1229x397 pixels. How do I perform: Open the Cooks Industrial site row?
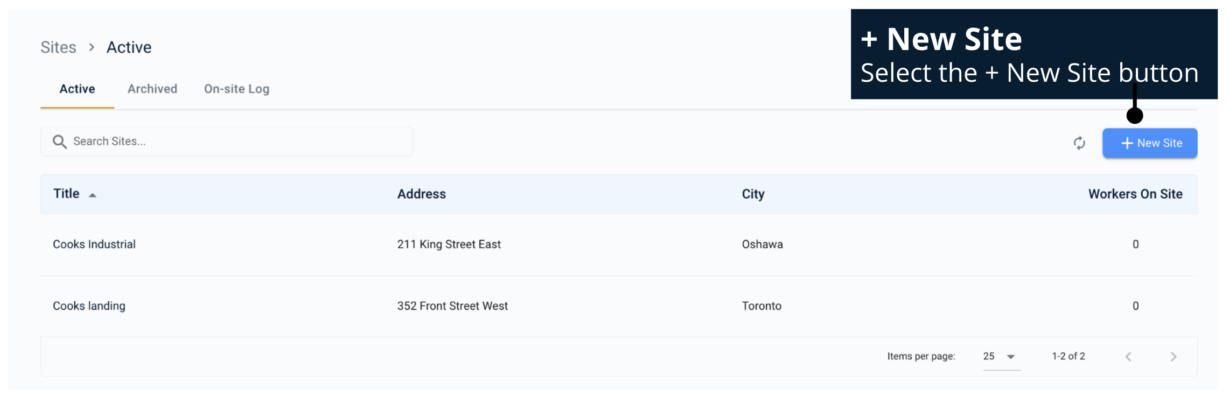[94, 245]
